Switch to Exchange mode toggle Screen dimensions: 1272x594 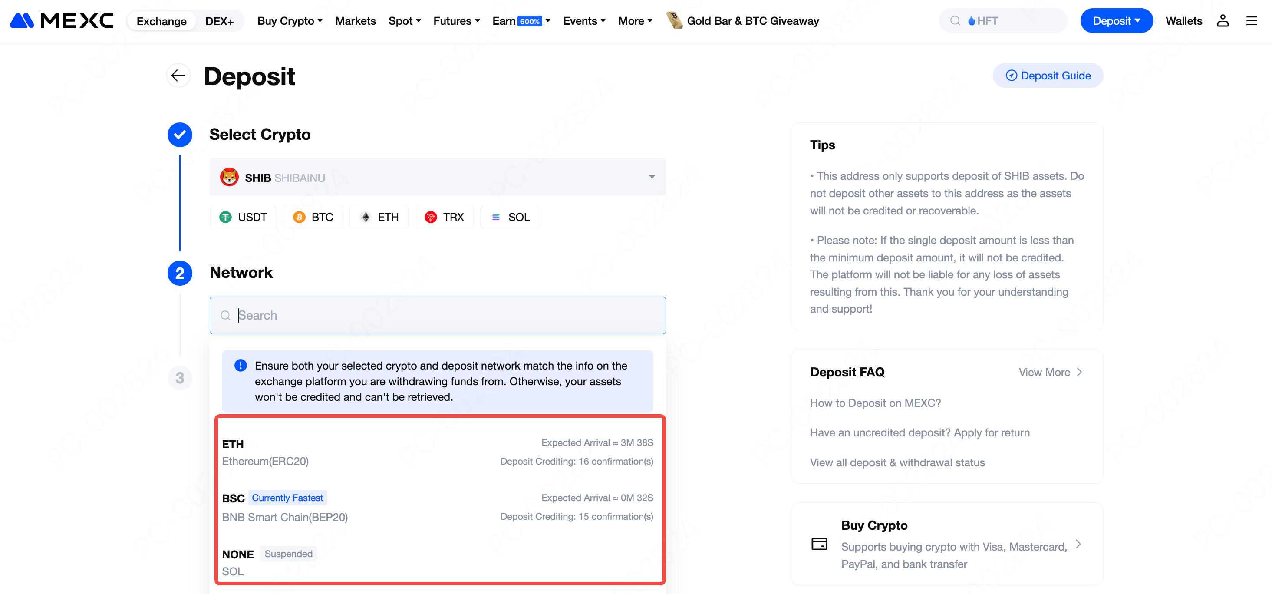161,21
